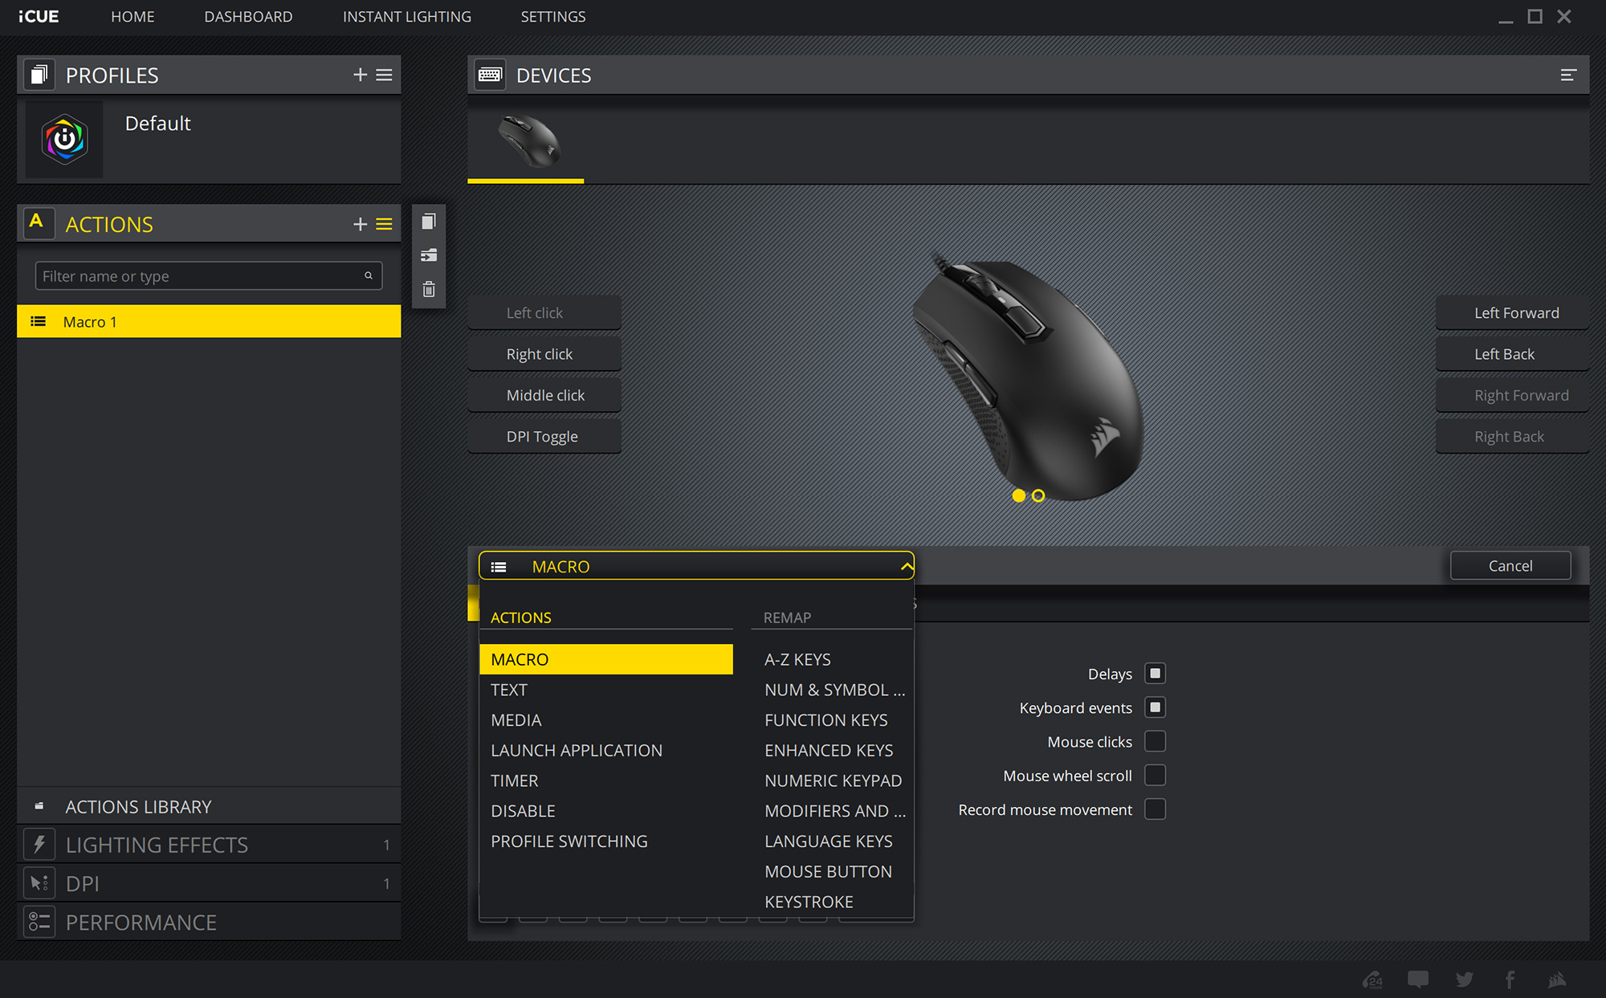Enable Record mouse movement checkbox
This screenshot has height=998, width=1606.
[x=1155, y=809]
